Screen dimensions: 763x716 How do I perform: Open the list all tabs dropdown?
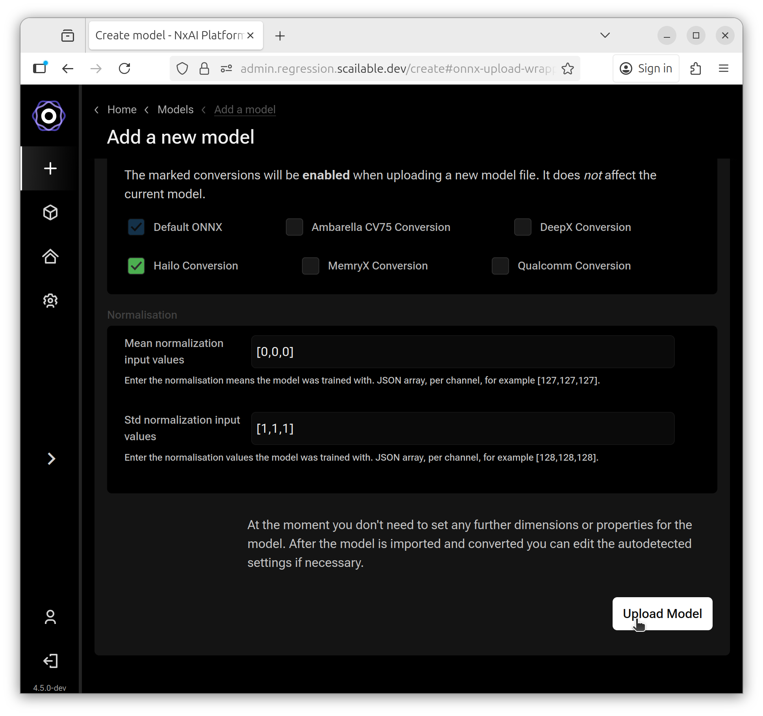[x=605, y=35]
